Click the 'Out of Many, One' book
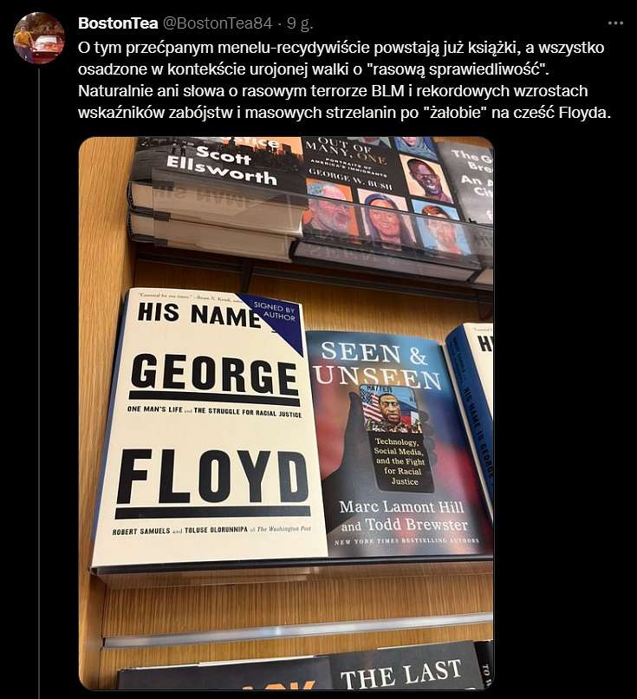This screenshot has height=699, width=637. pyautogui.click(x=375, y=196)
